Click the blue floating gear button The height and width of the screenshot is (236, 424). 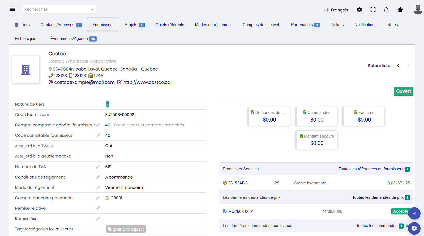pos(414,228)
